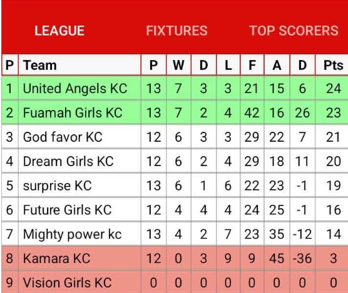Select the L losses column header

pyautogui.click(x=228, y=65)
